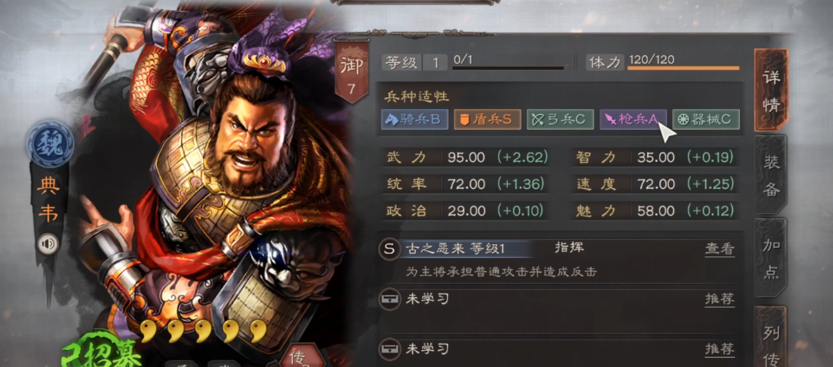
Task: Click 查看 to view 古之恶来 skill
Action: point(720,249)
